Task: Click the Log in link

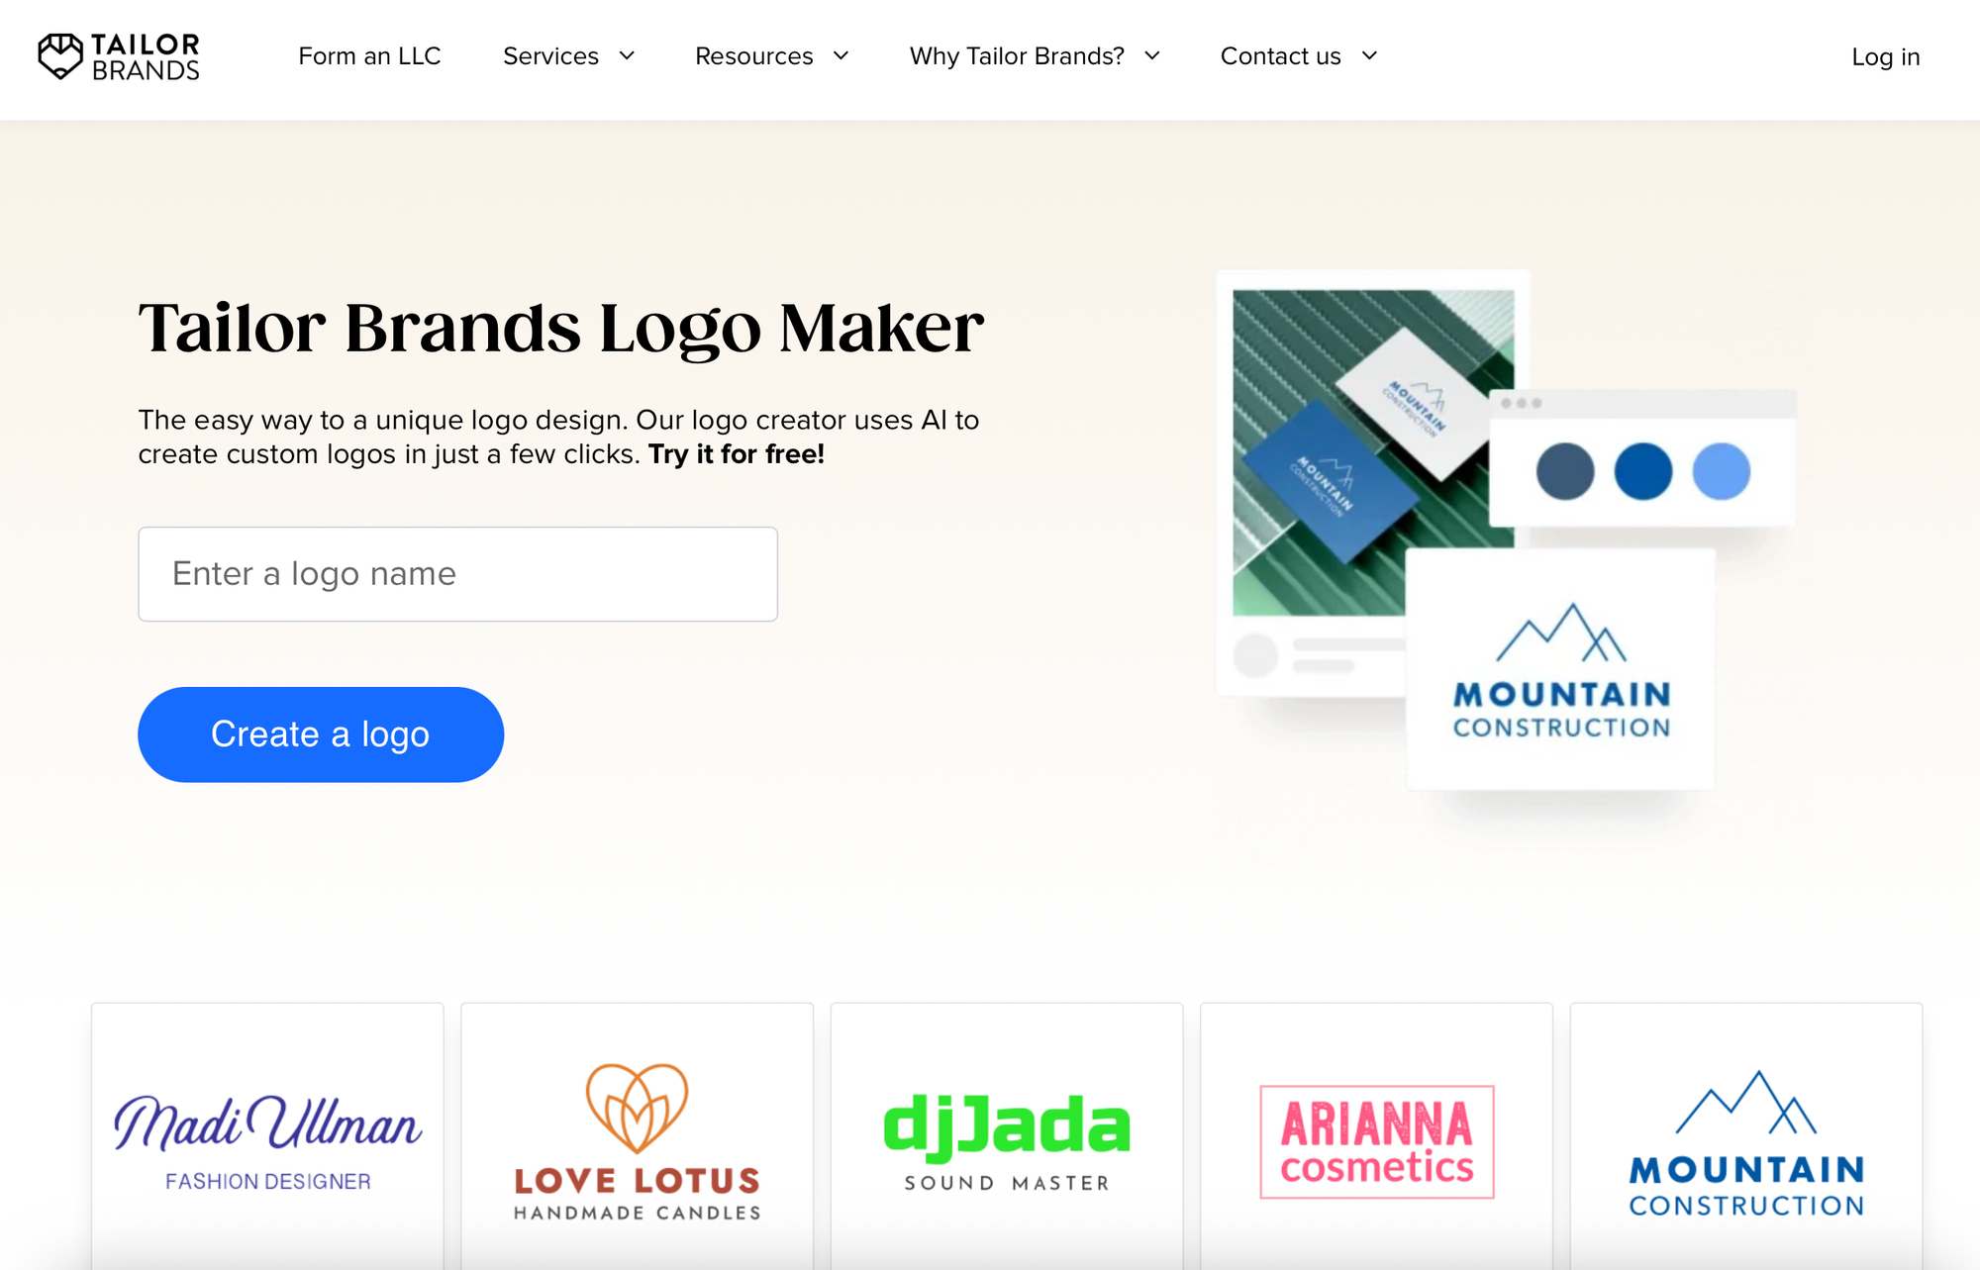Action: coord(1885,57)
